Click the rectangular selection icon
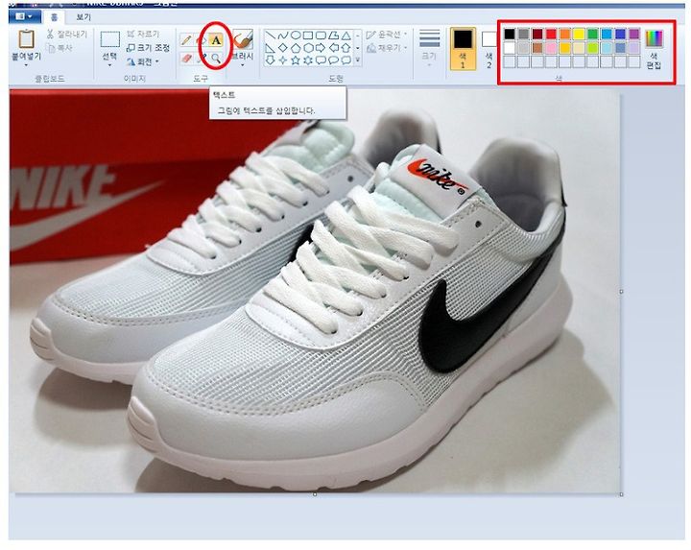 (109, 39)
